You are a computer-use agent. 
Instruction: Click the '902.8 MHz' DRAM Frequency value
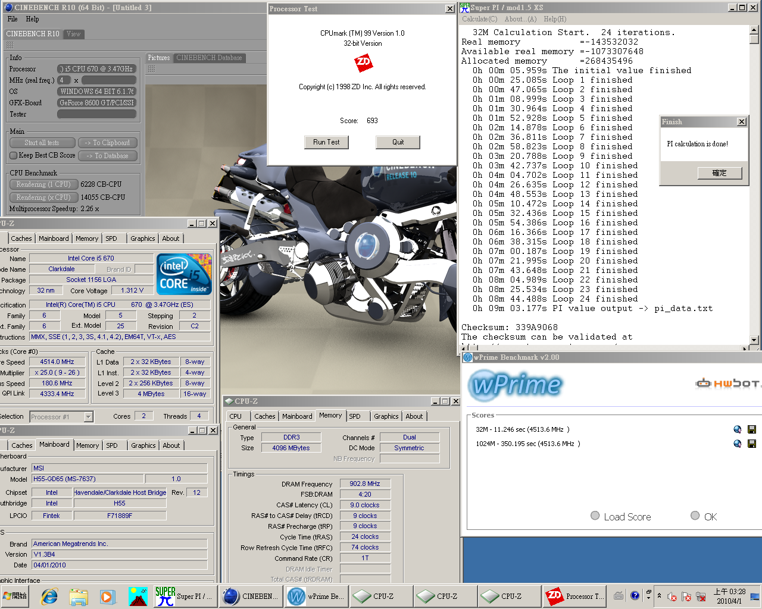[x=365, y=484]
